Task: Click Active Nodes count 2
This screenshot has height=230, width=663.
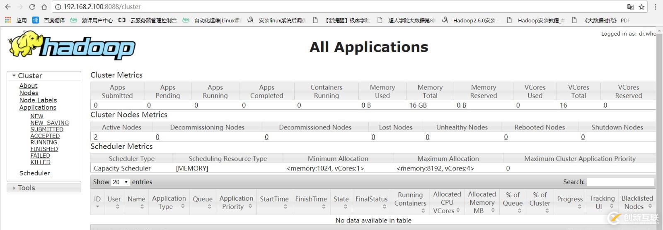Action: pos(96,137)
